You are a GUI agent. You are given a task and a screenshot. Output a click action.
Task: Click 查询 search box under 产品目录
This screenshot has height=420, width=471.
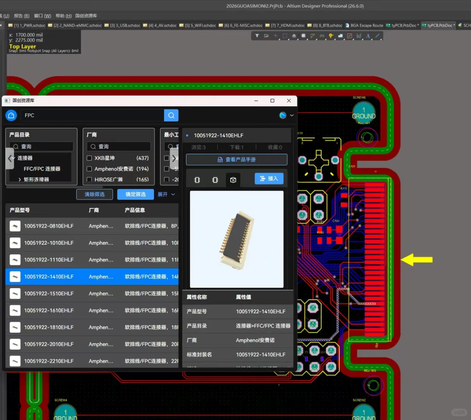pos(41,146)
